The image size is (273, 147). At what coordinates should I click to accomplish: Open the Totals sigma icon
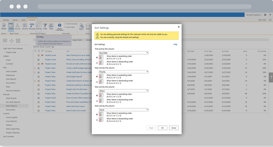coord(51,26)
